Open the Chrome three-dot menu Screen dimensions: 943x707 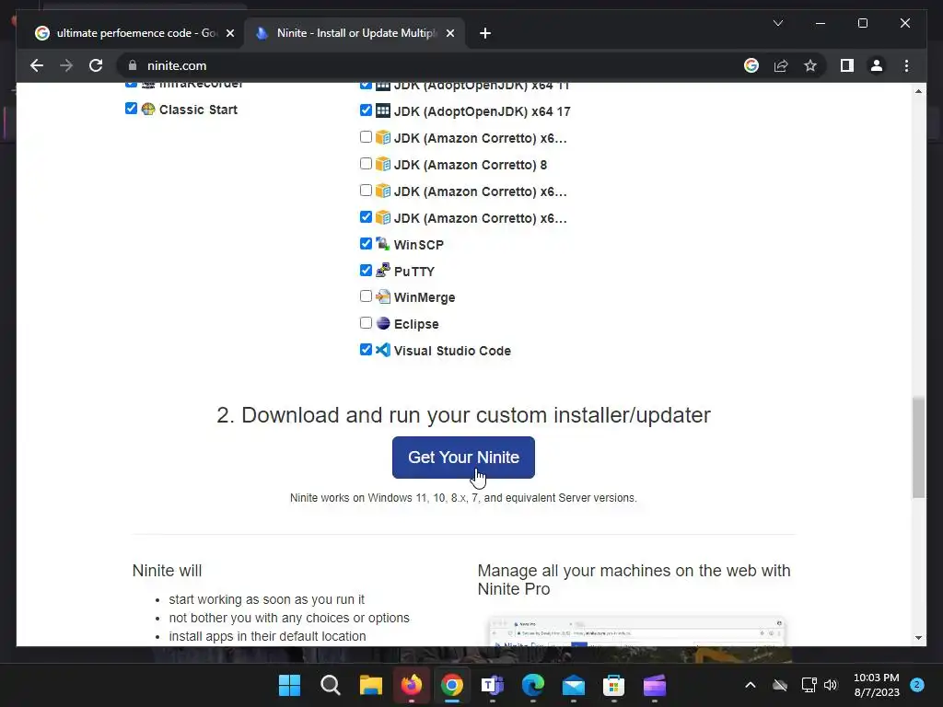click(906, 65)
